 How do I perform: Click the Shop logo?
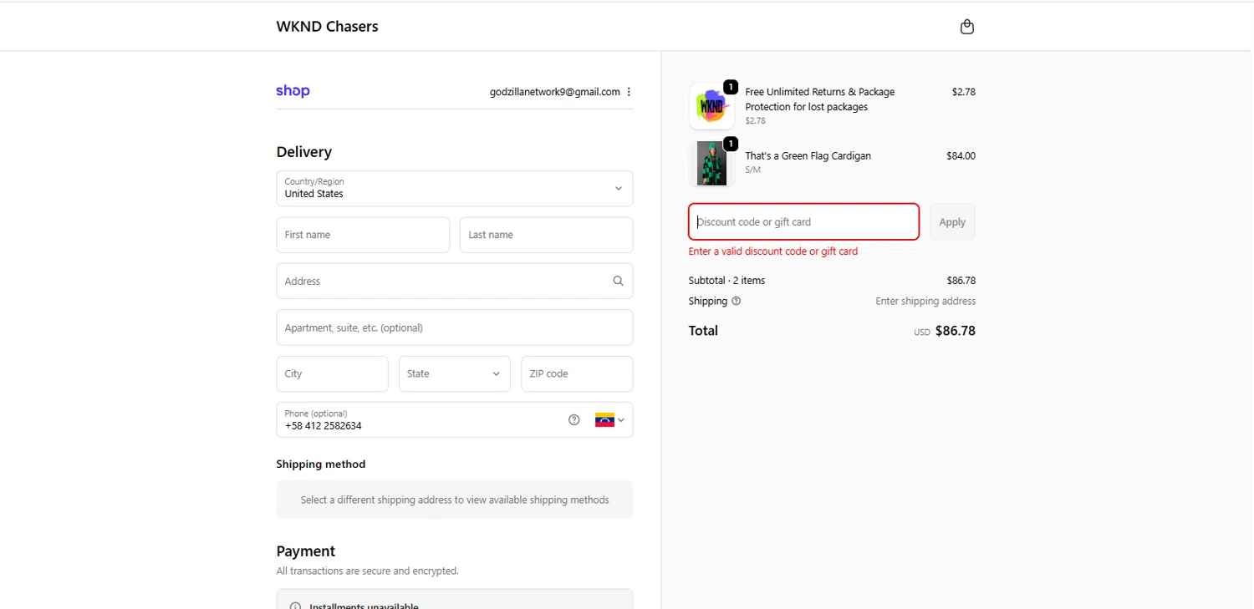tap(293, 91)
